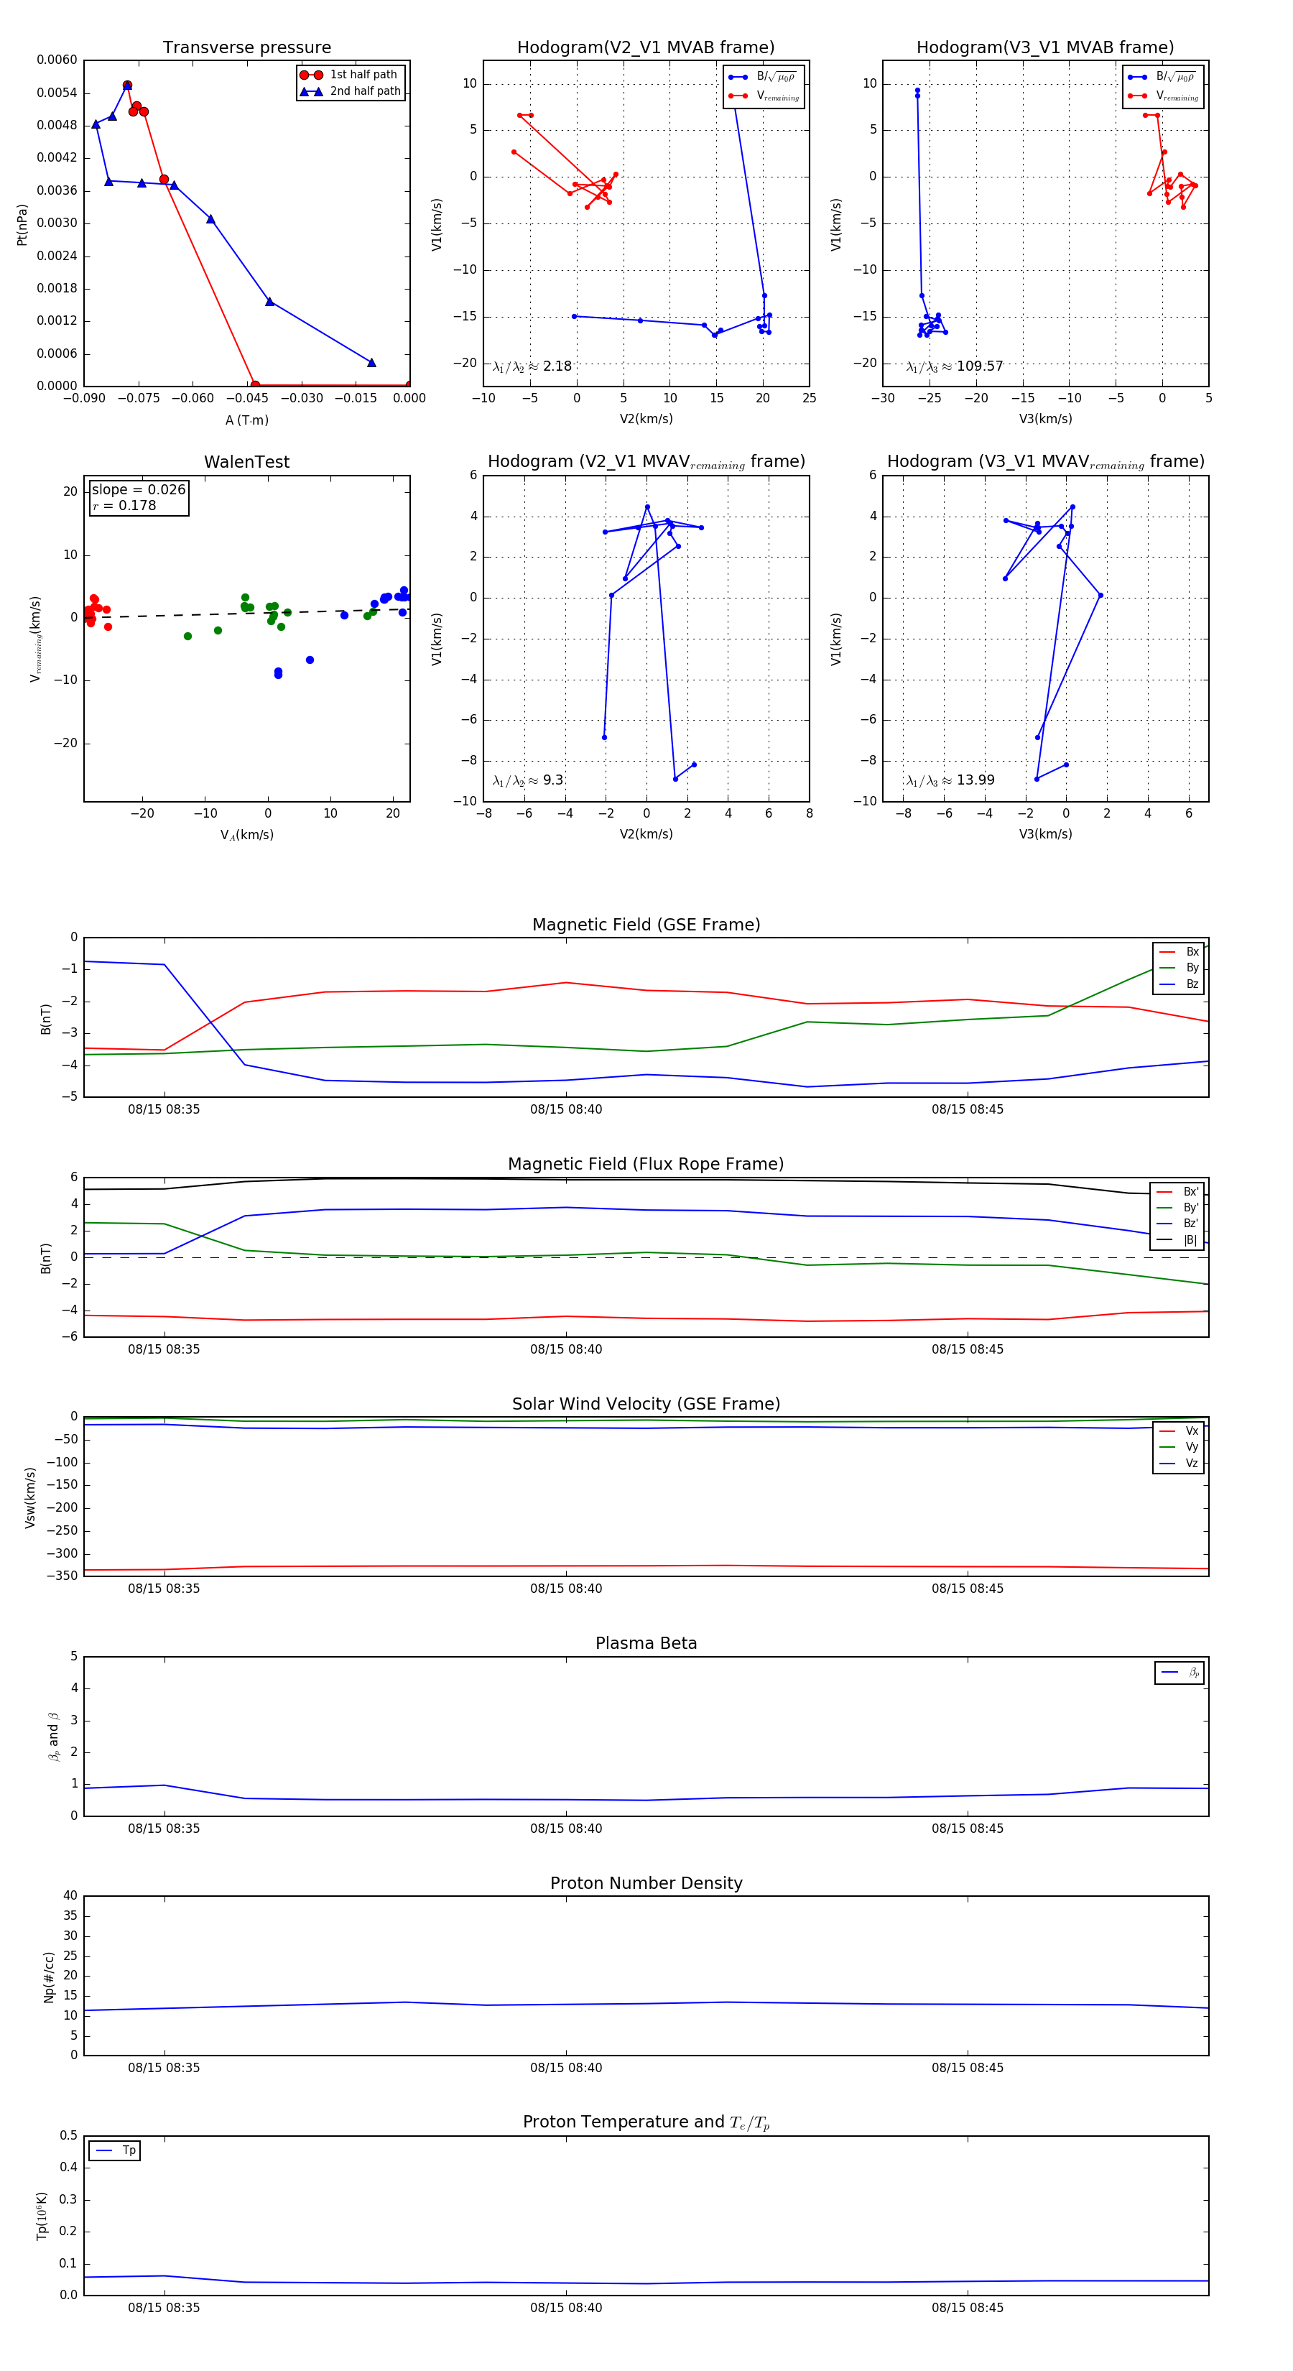Click the "Hodogram(V3_V1 MVAB frame)" title

(x=1045, y=47)
